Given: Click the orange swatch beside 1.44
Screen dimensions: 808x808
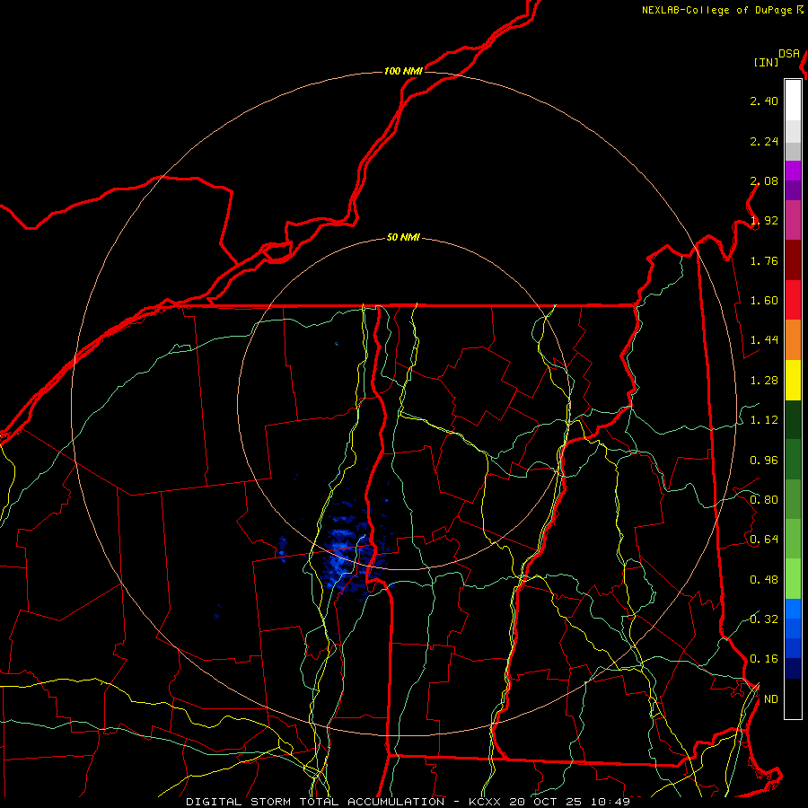Looking at the screenshot, I should pos(793,339).
